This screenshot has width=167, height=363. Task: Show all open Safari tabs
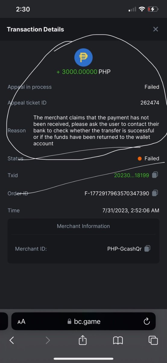tap(153, 341)
